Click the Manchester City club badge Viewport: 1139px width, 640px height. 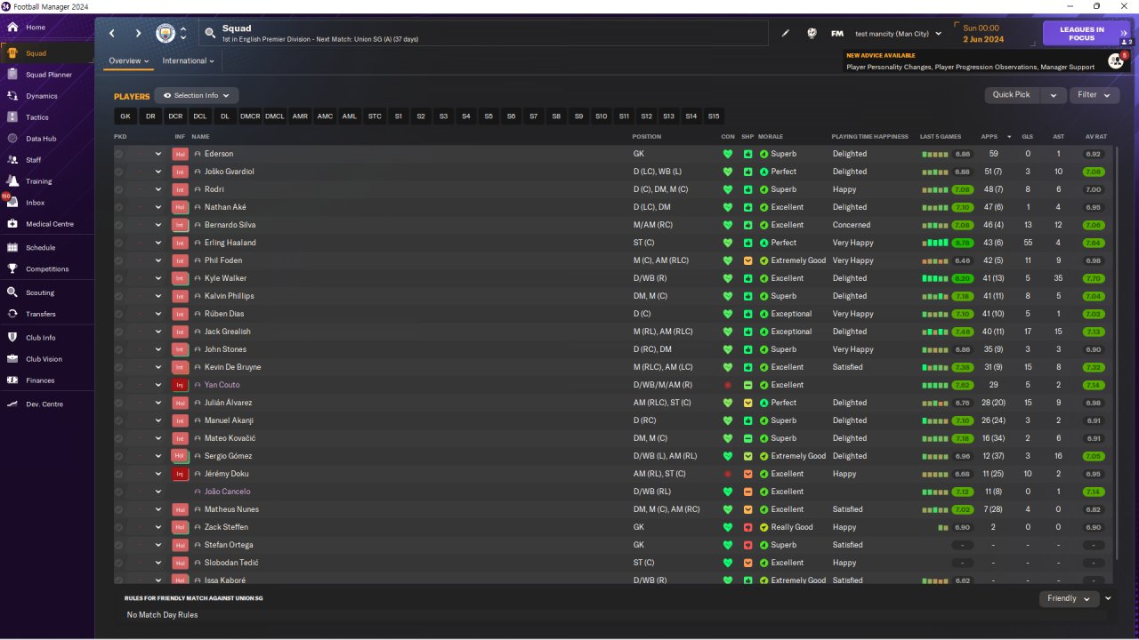166,34
